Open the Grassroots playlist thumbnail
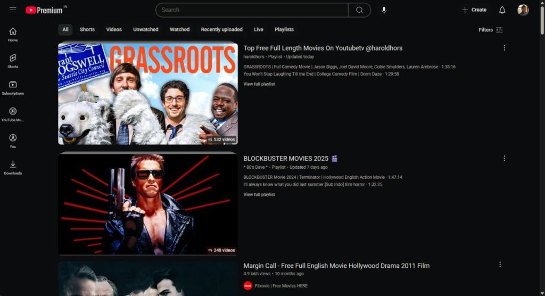 (x=148, y=94)
